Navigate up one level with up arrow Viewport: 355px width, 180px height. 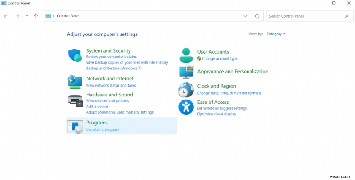(36, 16)
